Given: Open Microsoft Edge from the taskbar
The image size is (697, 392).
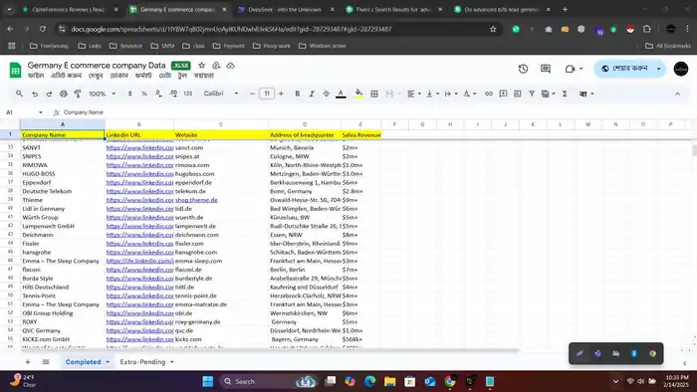Looking at the screenshot, I should tap(369, 381).
